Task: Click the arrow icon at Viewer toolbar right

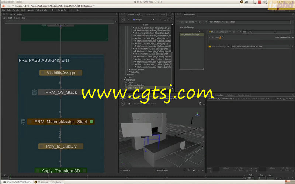Action: click(x=200, y=103)
